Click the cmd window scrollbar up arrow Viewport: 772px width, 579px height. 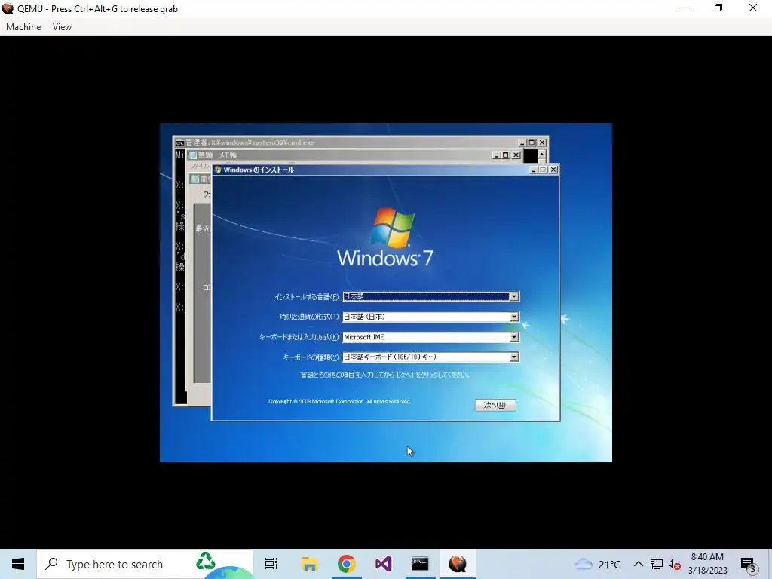[541, 155]
